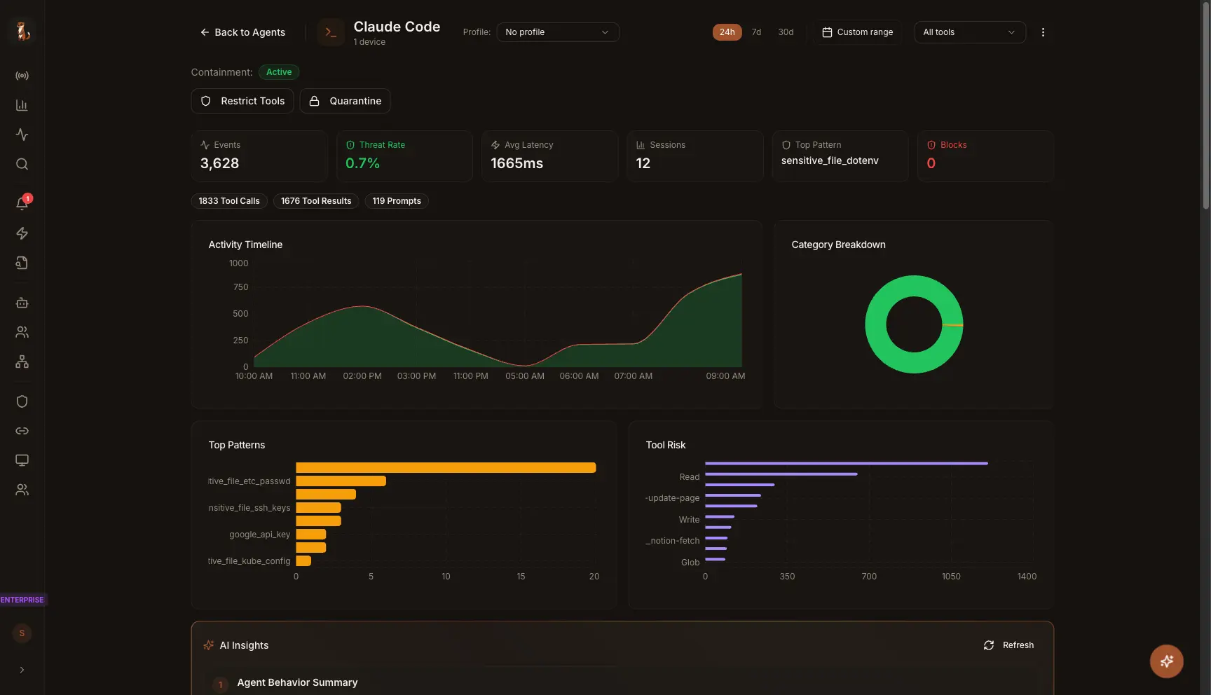Click the Glob label in Tool Risk

coord(690,563)
